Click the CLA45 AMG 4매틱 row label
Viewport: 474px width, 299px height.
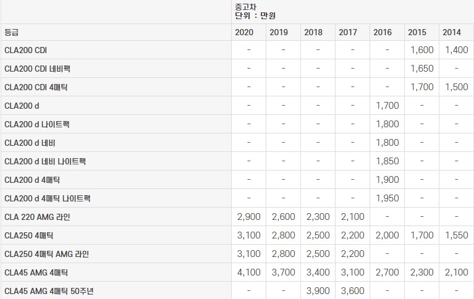[x=36, y=272]
